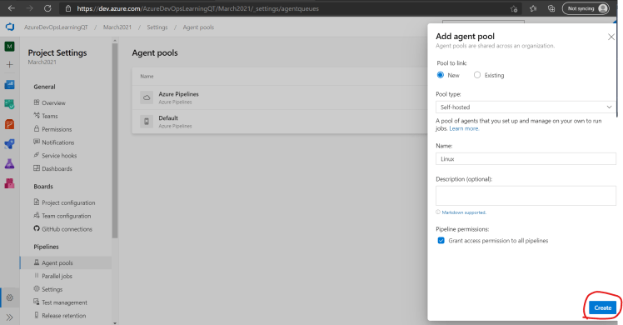Expand the left rail with double chevron
This screenshot has height=325, width=623.
pyautogui.click(x=9, y=317)
